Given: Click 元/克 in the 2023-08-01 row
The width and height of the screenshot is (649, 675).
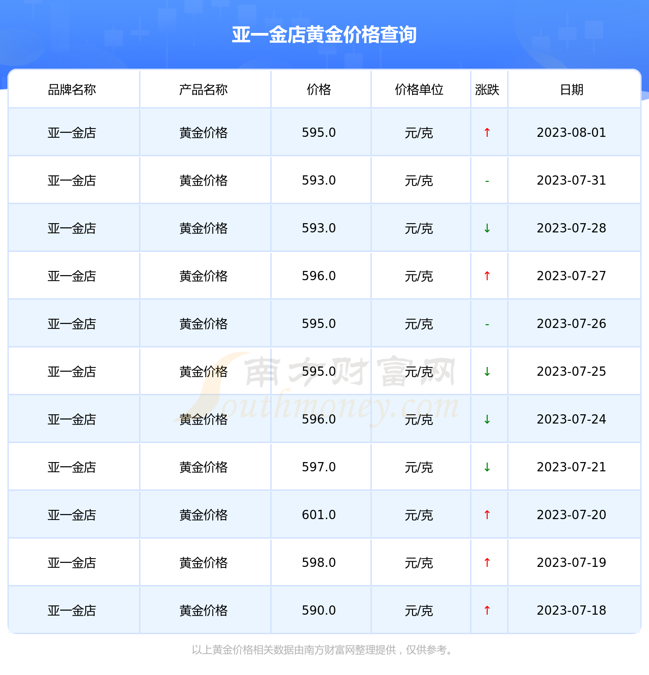Looking at the screenshot, I should click(x=419, y=133).
